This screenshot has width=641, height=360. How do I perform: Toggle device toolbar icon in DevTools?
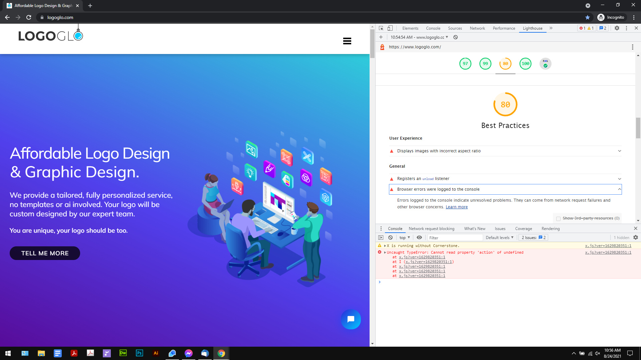(x=390, y=28)
